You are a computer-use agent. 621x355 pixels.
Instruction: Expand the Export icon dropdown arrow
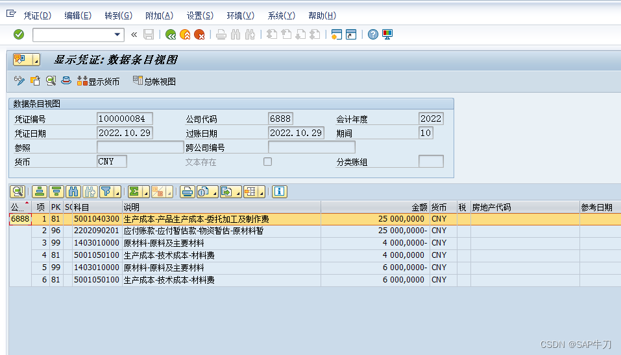(238, 193)
